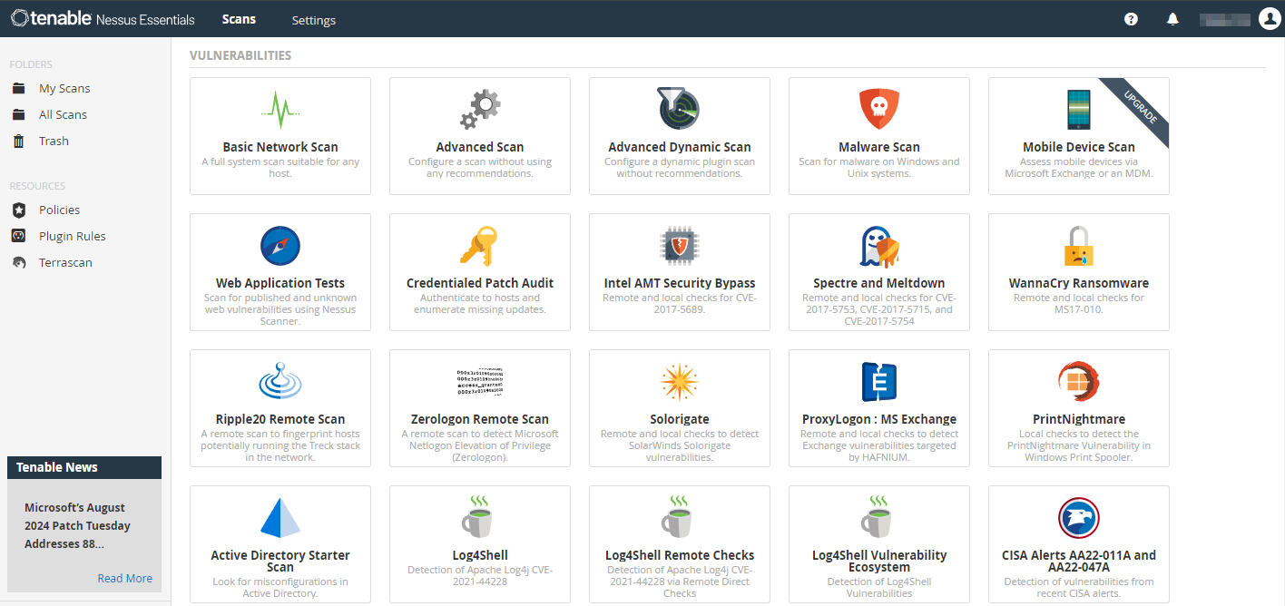
Task: Click 'Scan for malware on Windows' description
Action: 878,167
